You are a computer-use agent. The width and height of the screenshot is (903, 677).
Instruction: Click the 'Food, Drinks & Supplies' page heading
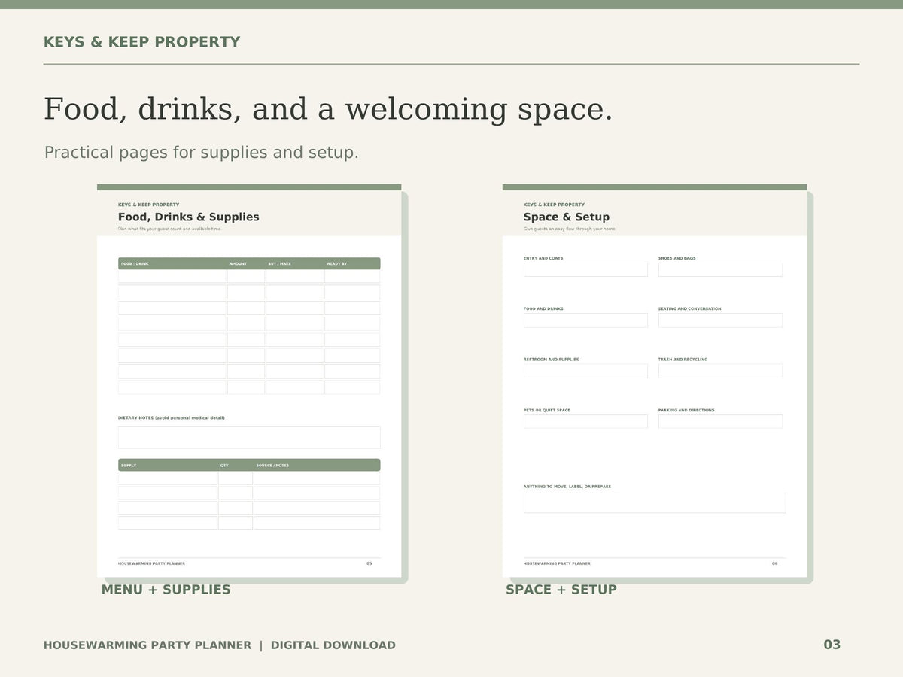(x=189, y=217)
